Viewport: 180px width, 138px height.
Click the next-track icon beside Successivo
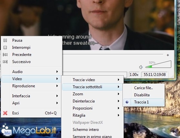[5, 62]
